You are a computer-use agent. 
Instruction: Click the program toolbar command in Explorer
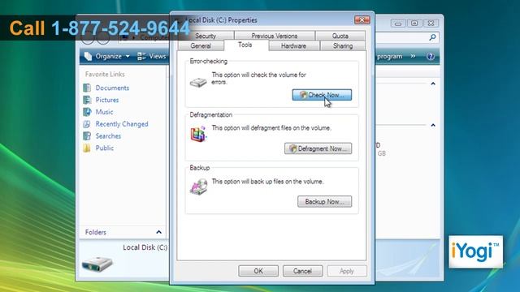390,56
